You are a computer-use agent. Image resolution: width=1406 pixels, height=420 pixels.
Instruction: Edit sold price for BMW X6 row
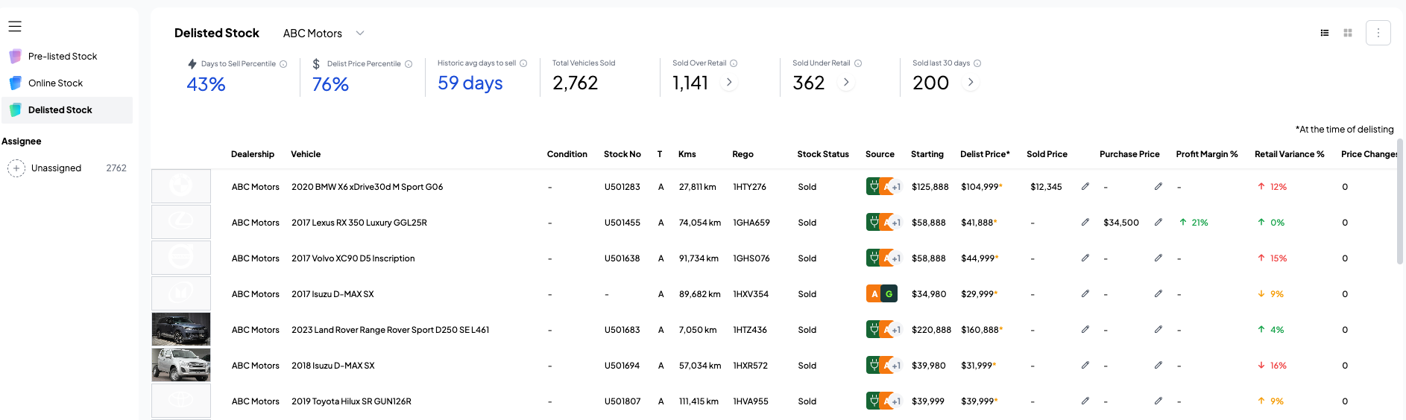click(1085, 186)
